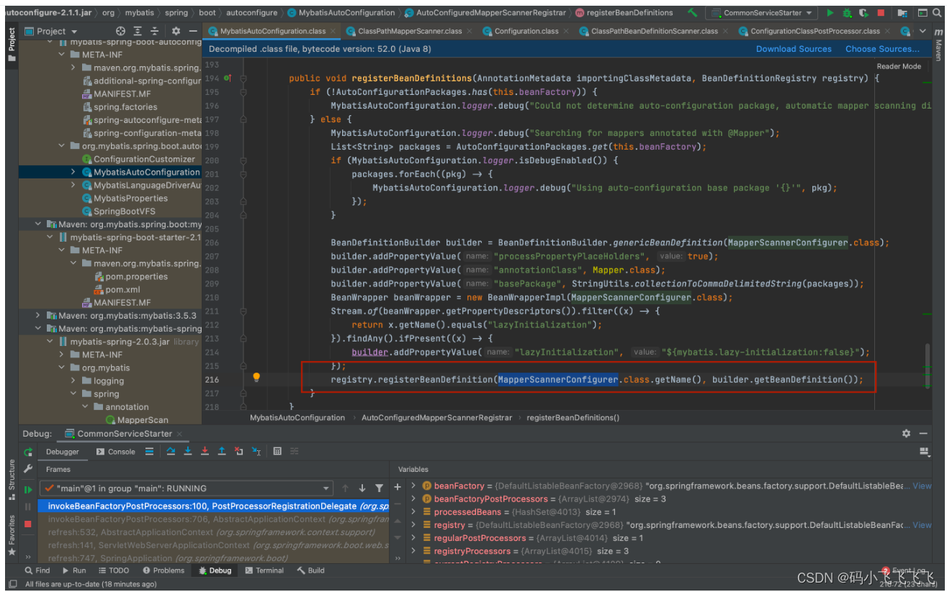Click the Step Out debugger icon

click(222, 452)
